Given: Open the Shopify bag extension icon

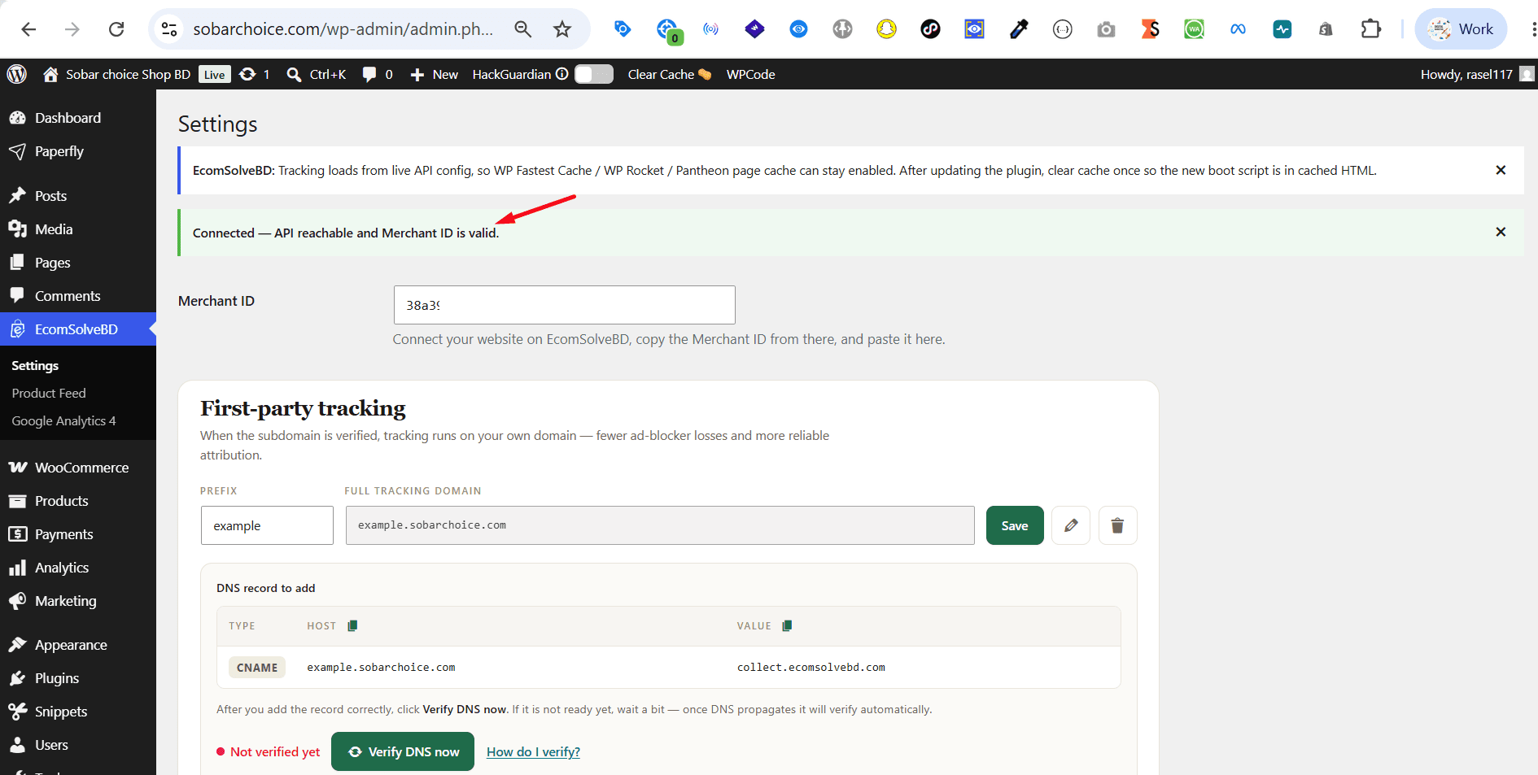Looking at the screenshot, I should [1326, 29].
